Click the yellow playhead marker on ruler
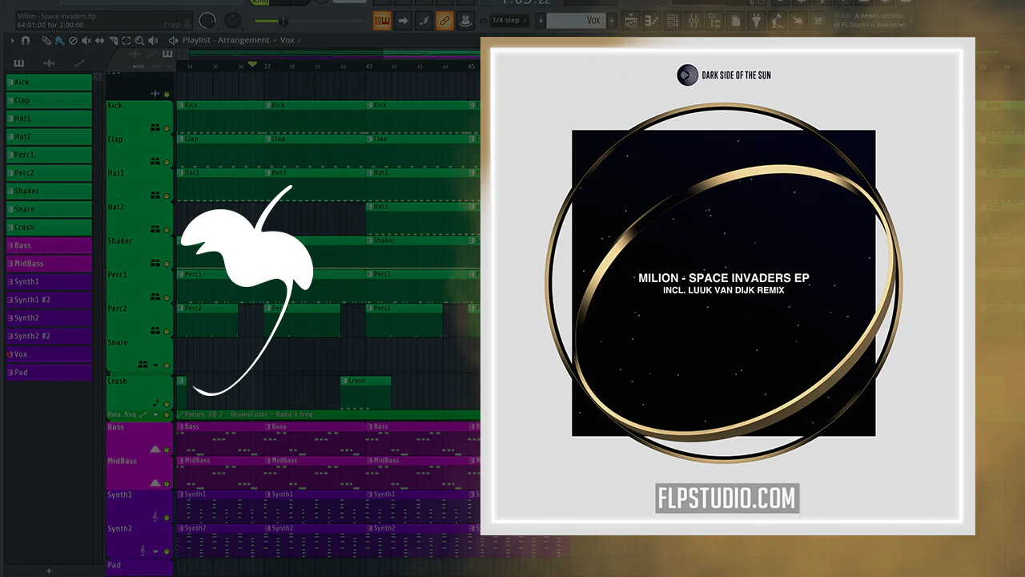This screenshot has height=577, width=1025. (253, 64)
